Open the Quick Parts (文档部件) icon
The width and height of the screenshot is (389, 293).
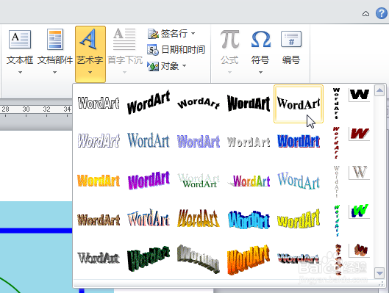(55, 39)
